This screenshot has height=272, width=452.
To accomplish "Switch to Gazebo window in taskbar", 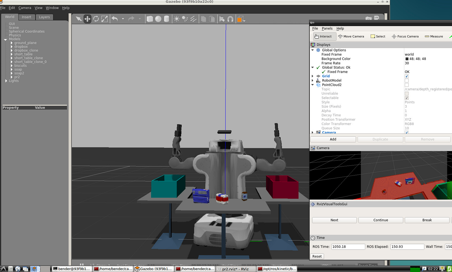I will [x=154, y=269].
